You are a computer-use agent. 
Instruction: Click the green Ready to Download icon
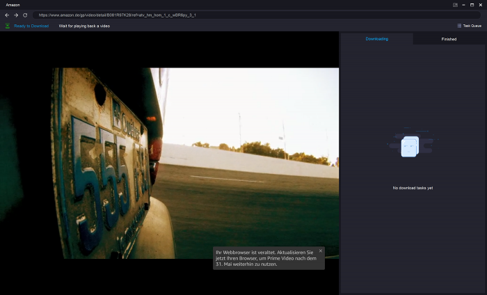(8, 26)
